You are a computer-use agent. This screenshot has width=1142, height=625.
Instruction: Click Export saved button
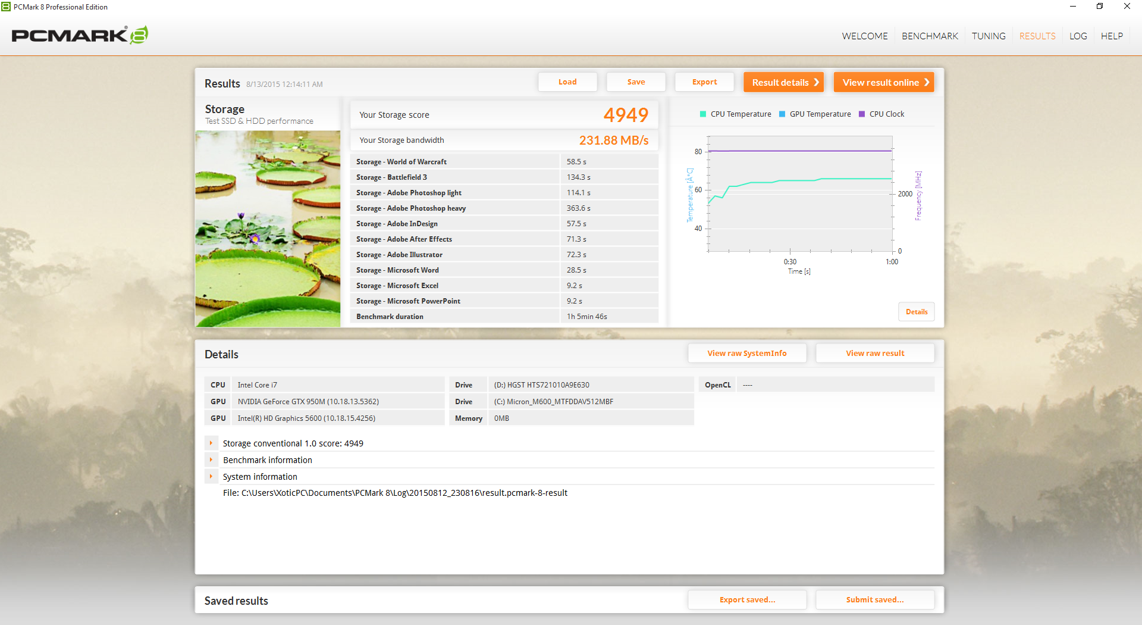click(747, 599)
